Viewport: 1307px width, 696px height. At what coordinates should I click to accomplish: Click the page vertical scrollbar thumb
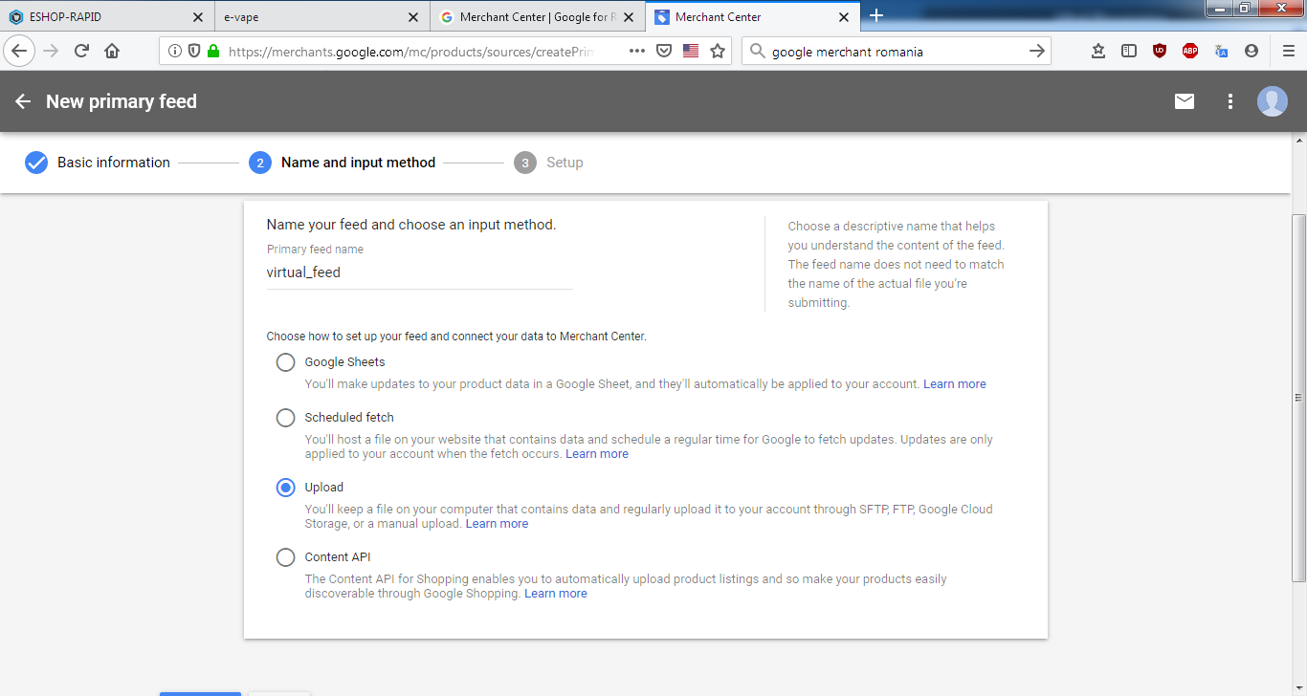click(x=1298, y=398)
